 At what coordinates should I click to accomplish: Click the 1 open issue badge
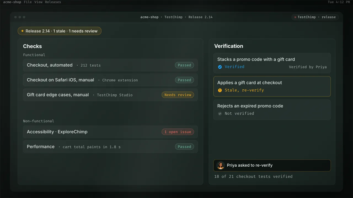178,132
